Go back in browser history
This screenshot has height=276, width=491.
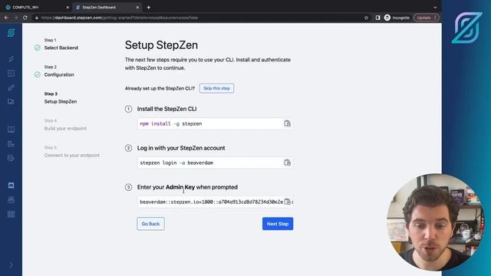coord(7,18)
